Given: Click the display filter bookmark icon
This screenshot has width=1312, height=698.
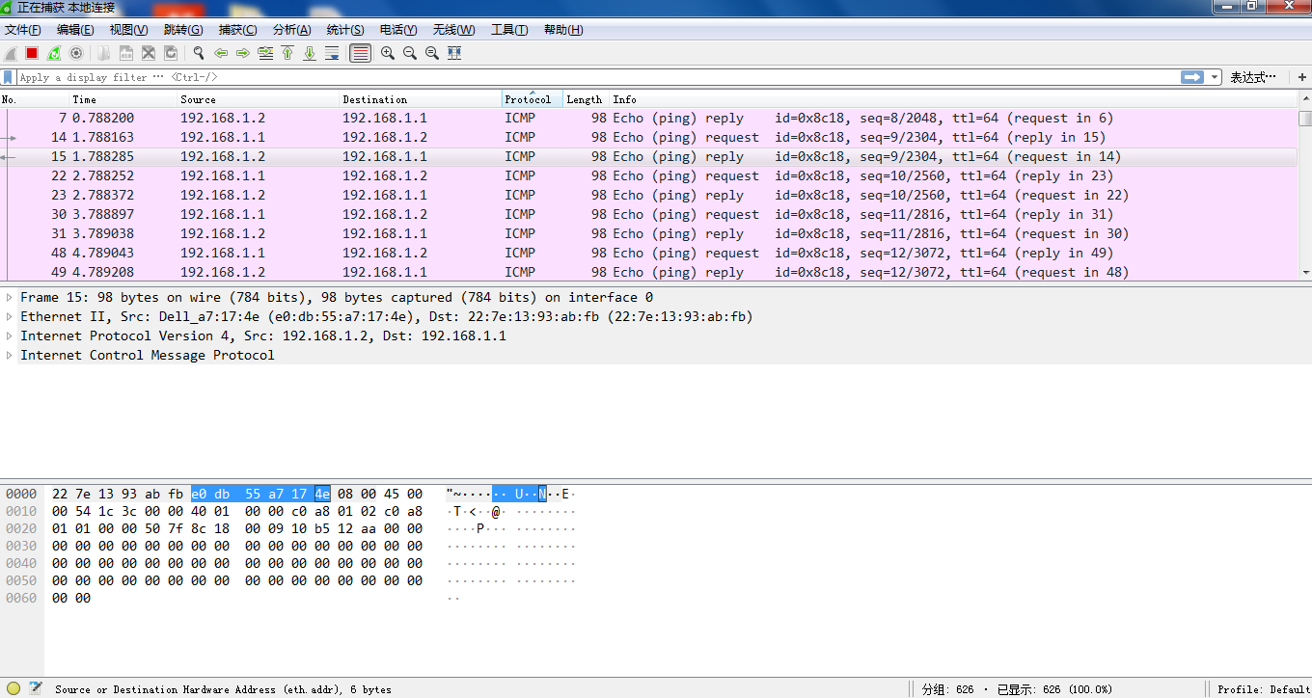Looking at the screenshot, I should point(9,77).
